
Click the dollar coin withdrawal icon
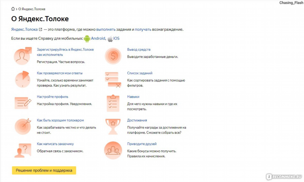(113, 56)
